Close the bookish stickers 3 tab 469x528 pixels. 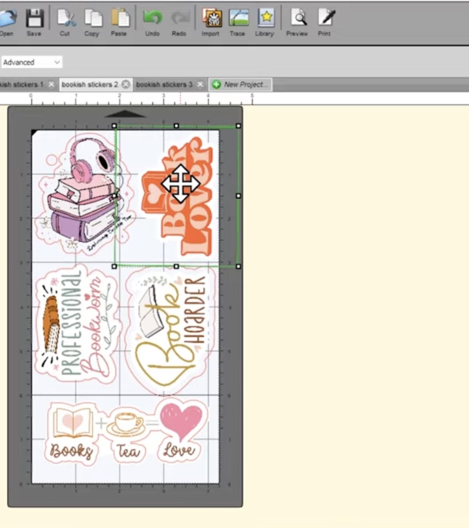[200, 85]
